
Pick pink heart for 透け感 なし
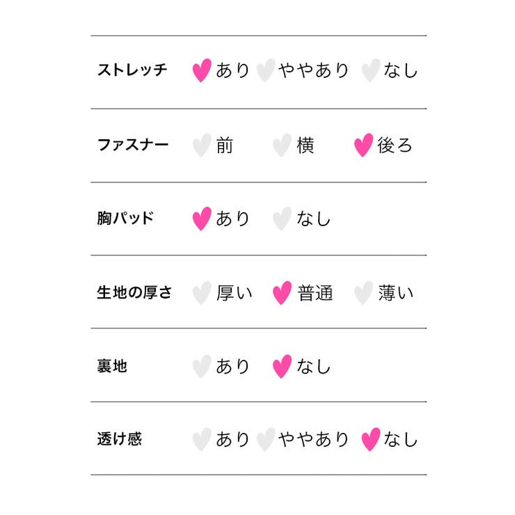[371, 439]
